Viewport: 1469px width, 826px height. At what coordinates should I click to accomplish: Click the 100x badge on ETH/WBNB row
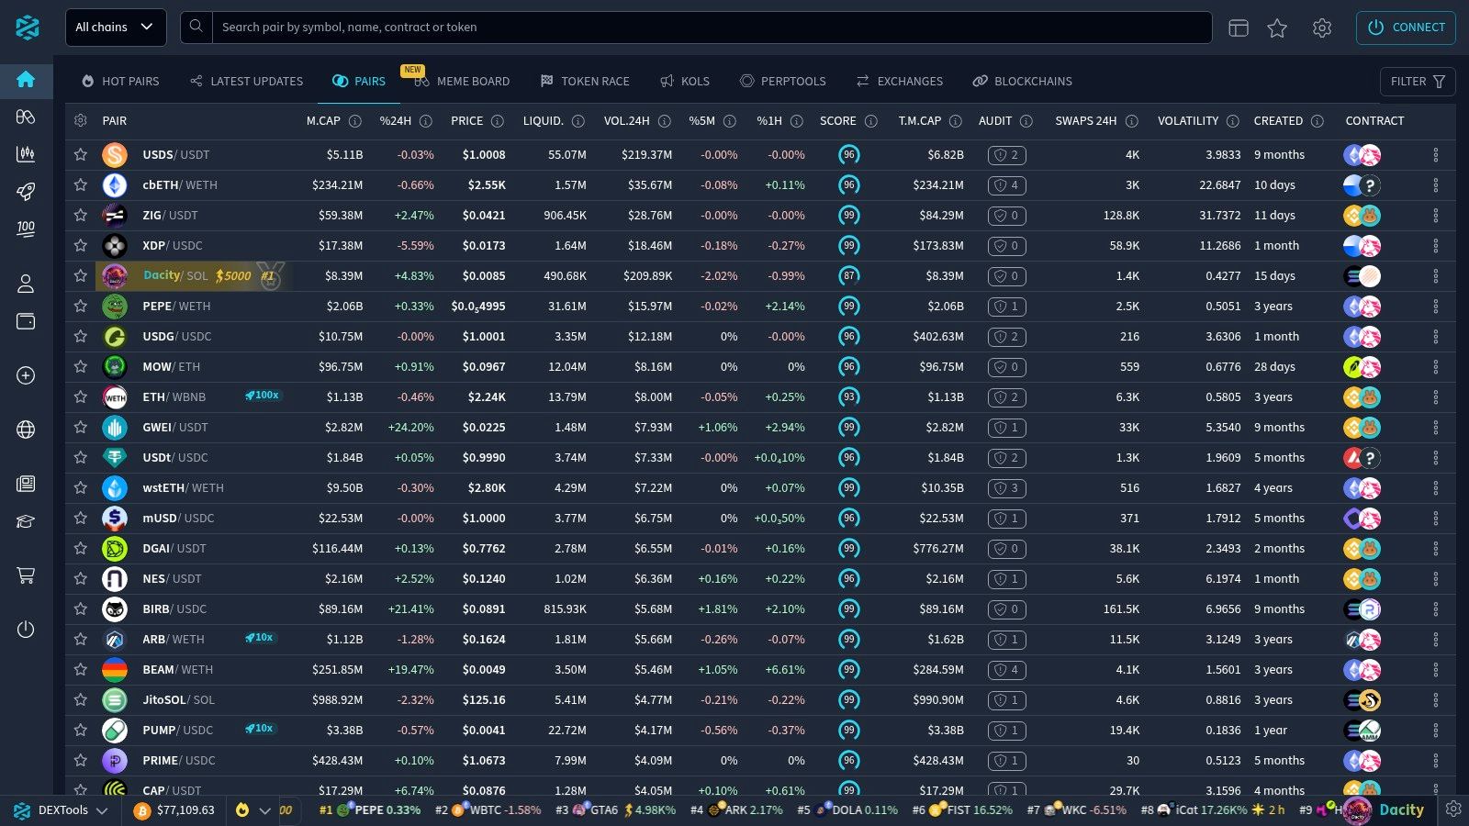click(x=263, y=396)
